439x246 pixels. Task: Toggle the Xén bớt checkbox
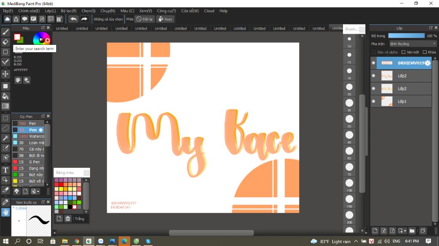point(403,52)
